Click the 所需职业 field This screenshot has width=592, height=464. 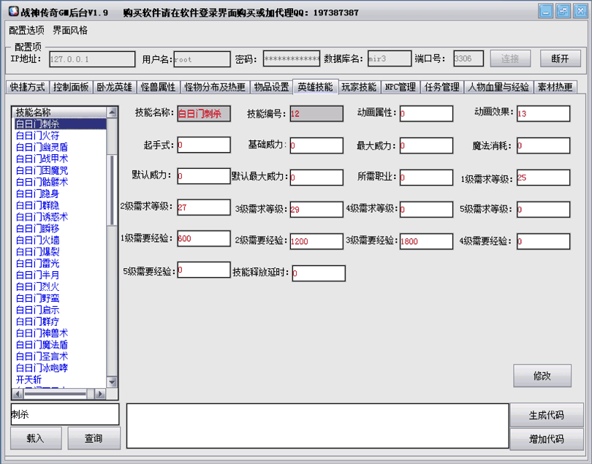427,178
